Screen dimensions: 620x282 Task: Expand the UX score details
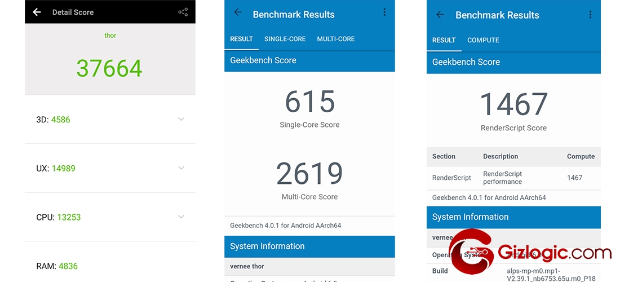(x=181, y=168)
